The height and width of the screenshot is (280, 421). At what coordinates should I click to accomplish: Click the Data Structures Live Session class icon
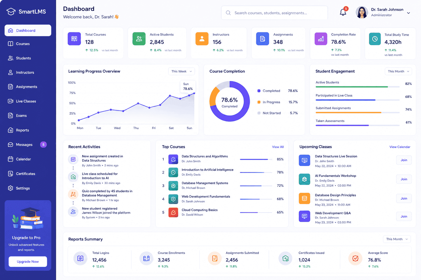click(x=304, y=161)
